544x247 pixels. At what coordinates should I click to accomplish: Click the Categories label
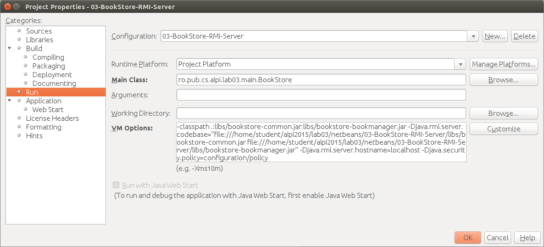tap(23, 21)
